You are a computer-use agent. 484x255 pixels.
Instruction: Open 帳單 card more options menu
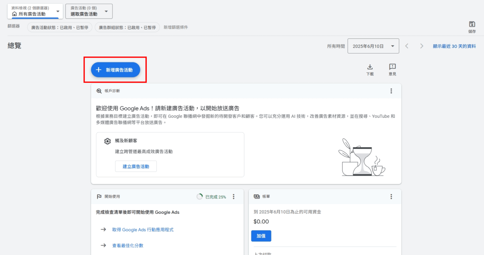[x=391, y=197]
